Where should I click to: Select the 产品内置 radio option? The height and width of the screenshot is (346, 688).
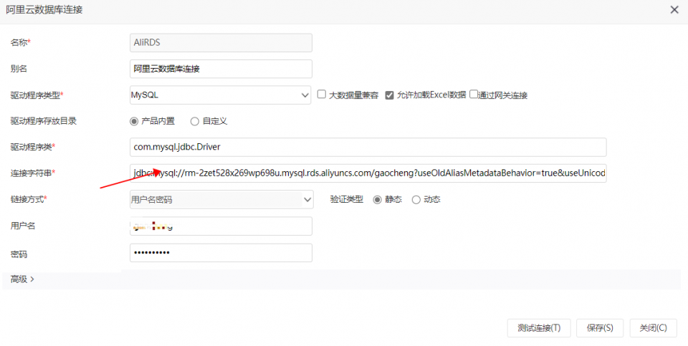(x=134, y=122)
